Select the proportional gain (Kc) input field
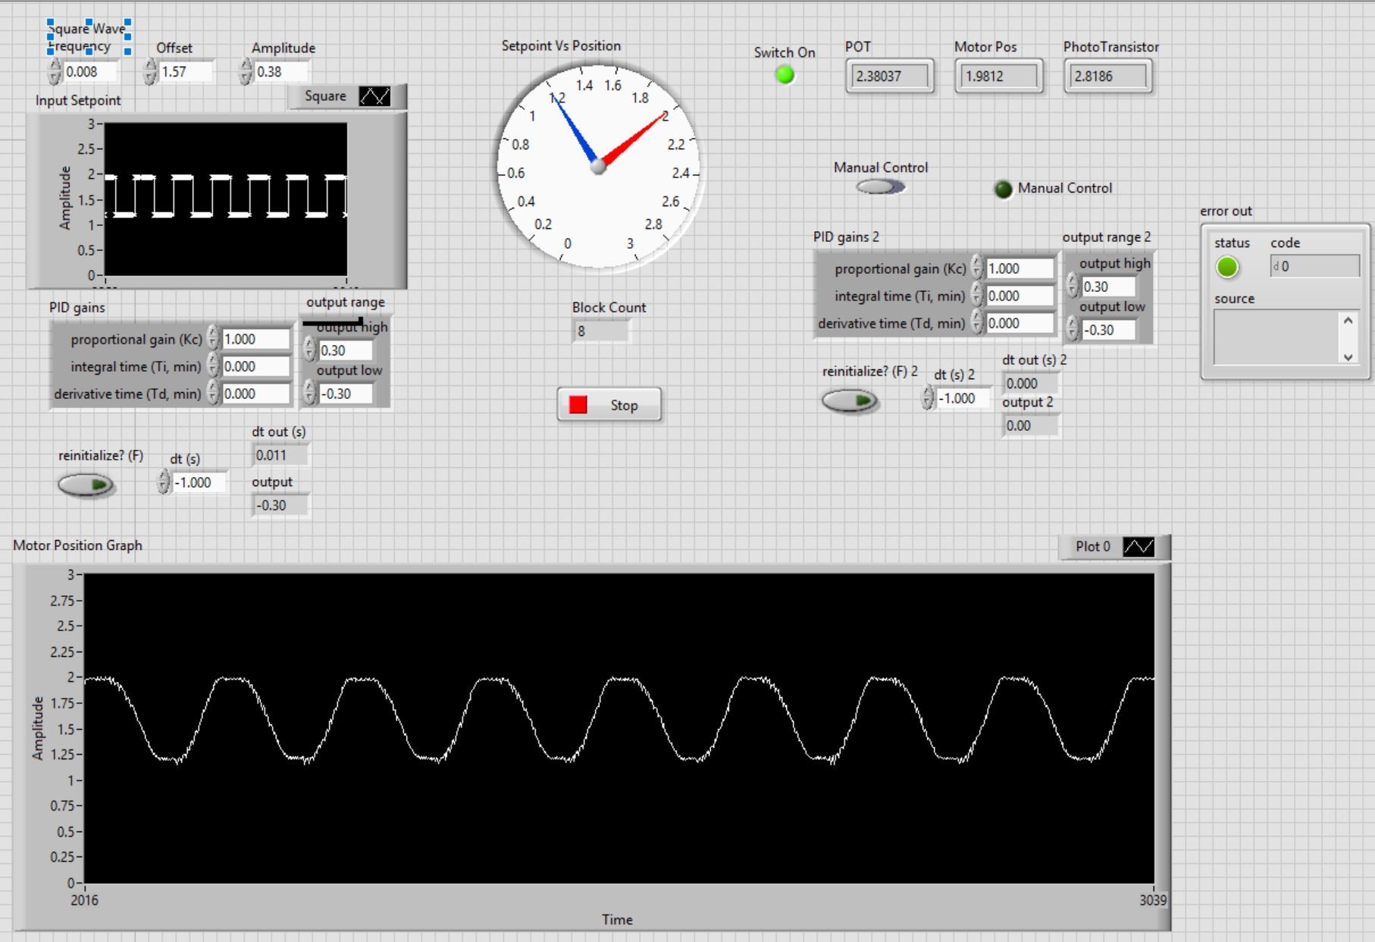The width and height of the screenshot is (1375, 942). coord(256,339)
